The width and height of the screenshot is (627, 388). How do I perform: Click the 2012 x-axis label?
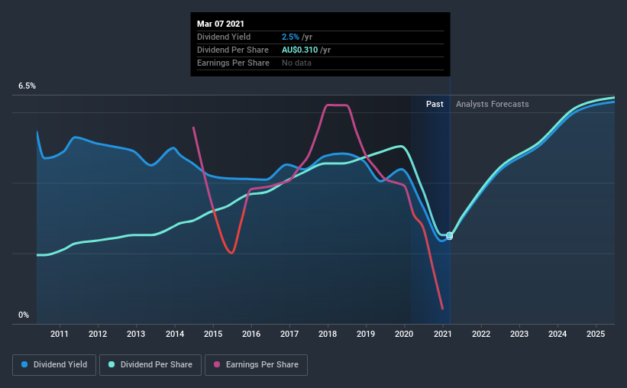pyautogui.click(x=98, y=334)
